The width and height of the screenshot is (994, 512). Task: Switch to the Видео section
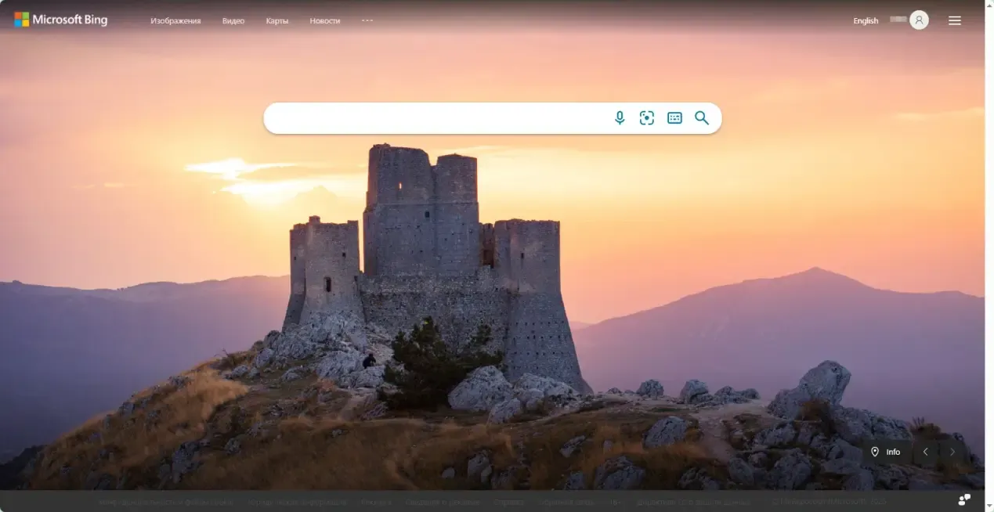click(233, 21)
